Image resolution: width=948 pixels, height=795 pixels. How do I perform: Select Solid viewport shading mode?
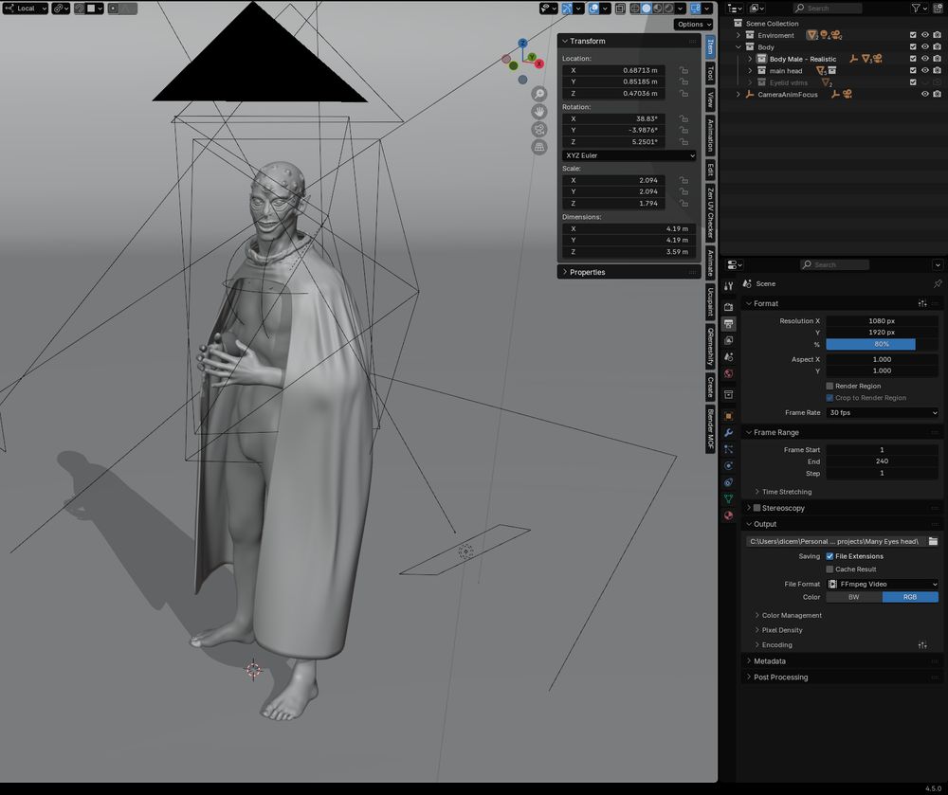point(647,9)
